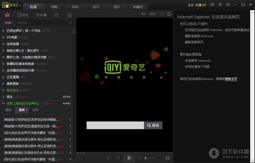The width and height of the screenshot is (255, 163).
Task: Switch to mini player mode icon
Action: coord(228,5)
